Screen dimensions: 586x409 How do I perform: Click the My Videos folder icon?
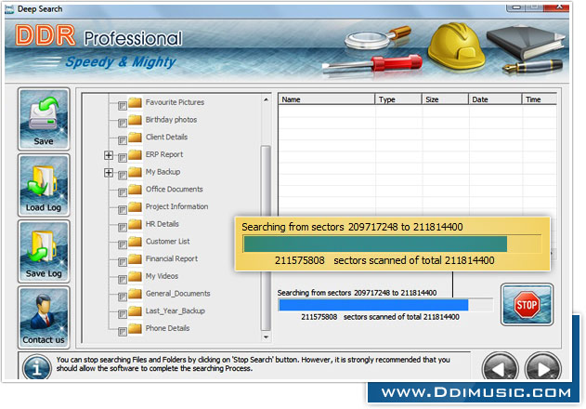136,276
